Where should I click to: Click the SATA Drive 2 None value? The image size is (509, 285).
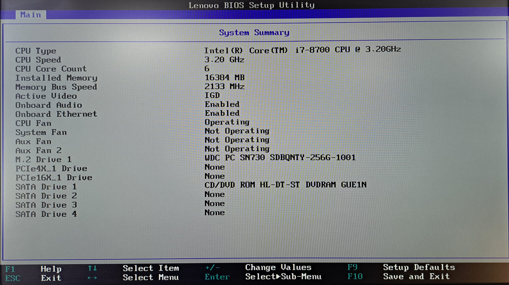click(x=215, y=194)
